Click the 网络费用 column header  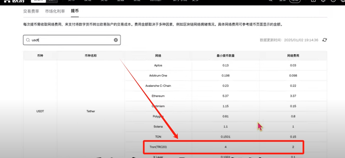point(293,56)
